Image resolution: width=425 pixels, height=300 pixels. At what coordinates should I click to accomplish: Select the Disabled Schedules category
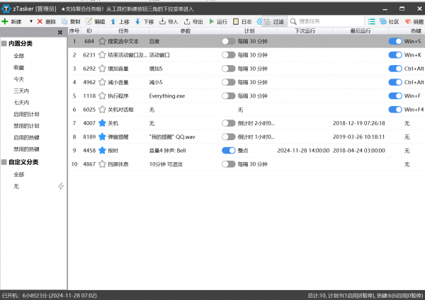pyautogui.click(x=26, y=126)
